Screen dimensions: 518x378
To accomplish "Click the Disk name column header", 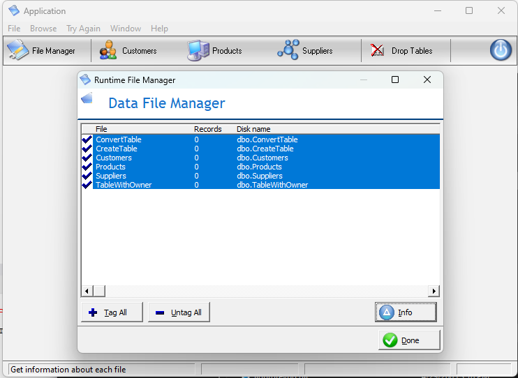I will (253, 129).
